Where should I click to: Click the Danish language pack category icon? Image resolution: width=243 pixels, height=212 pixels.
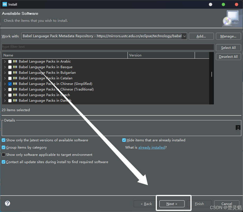[15, 101]
